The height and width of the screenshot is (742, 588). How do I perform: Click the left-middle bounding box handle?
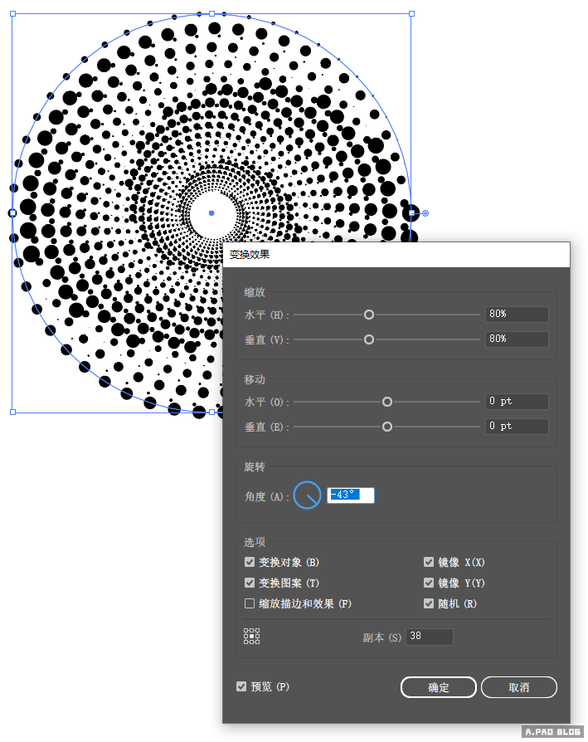[x=12, y=213]
